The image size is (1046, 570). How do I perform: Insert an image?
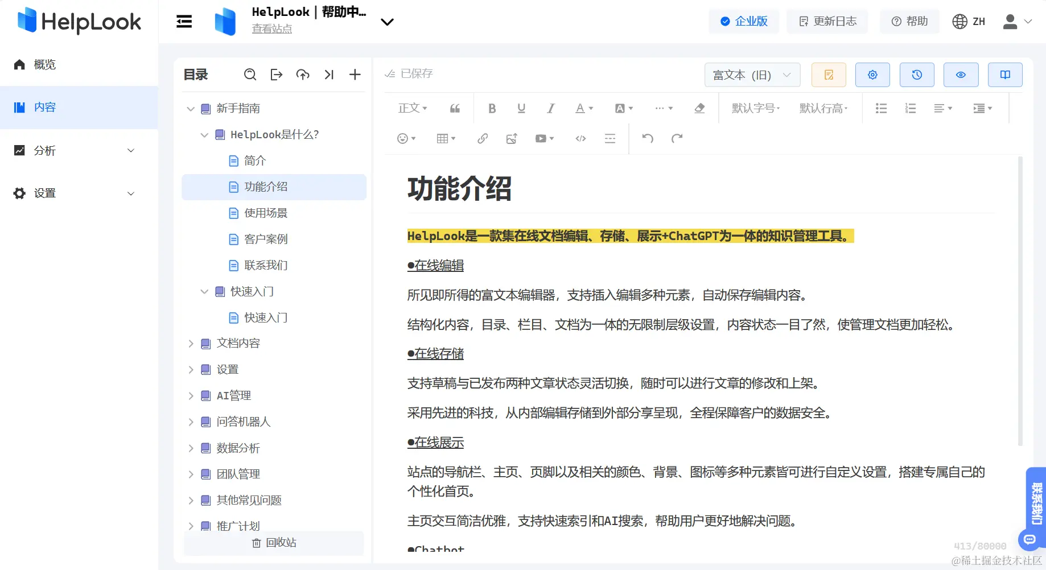(x=512, y=138)
